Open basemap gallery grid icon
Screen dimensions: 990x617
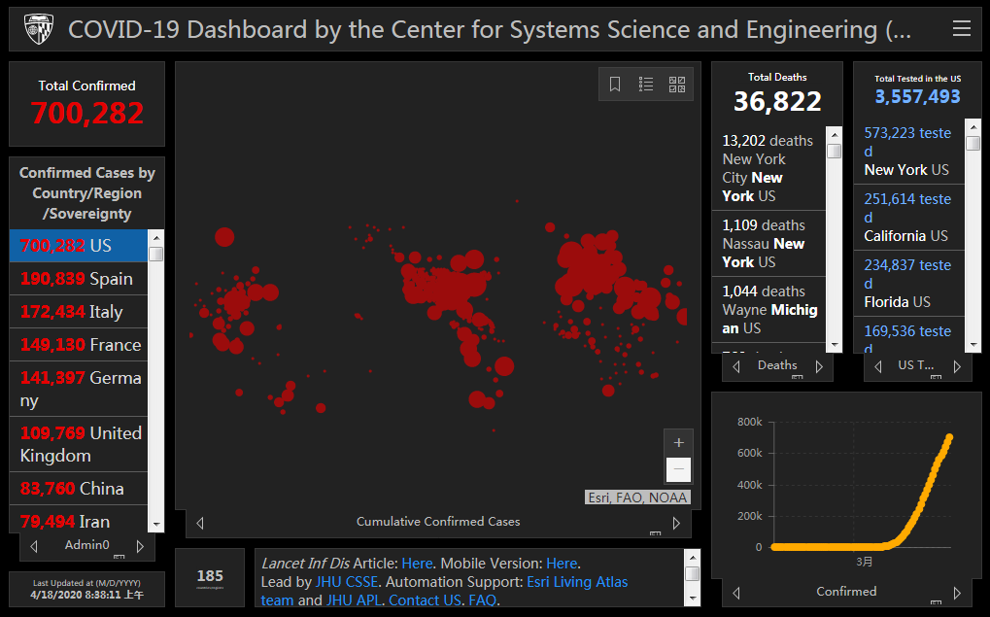677,85
